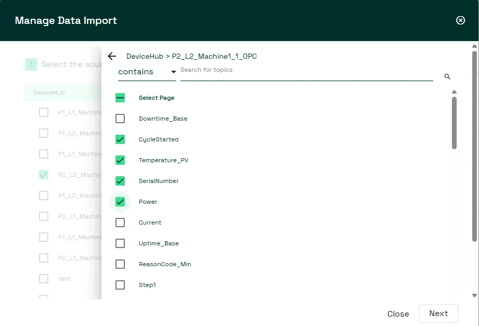Screen dimensions: 479x326
Task: Uncheck the CycleStarted checkbox
Action: pyautogui.click(x=120, y=139)
